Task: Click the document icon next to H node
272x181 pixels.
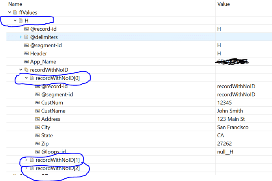Action: (x=20, y=20)
